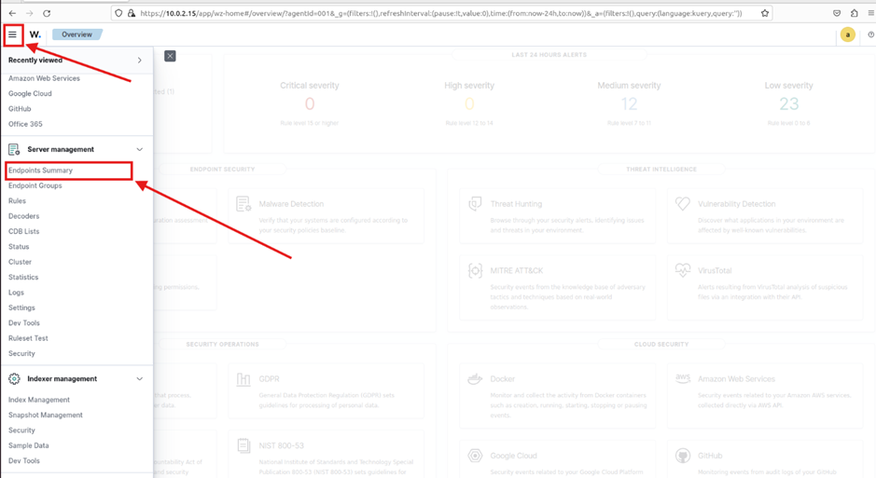Open CDB Lists menu entry
The image size is (876, 478).
click(24, 231)
